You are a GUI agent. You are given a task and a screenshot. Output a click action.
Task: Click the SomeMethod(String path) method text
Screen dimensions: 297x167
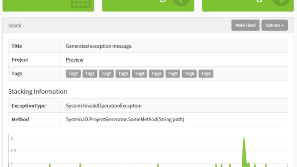click(156, 120)
